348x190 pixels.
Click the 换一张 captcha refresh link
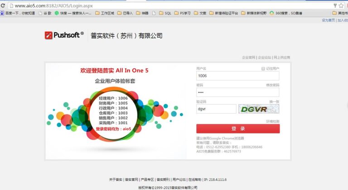(x=274, y=101)
